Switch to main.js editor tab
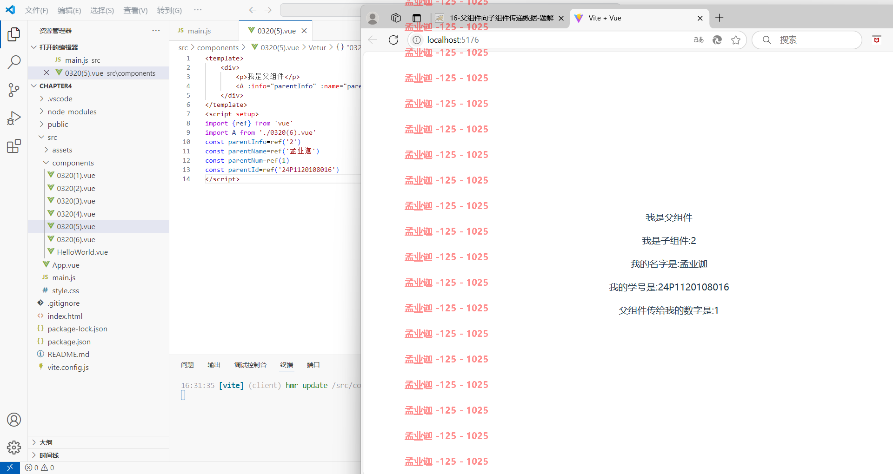The width and height of the screenshot is (893, 474). tap(204, 31)
